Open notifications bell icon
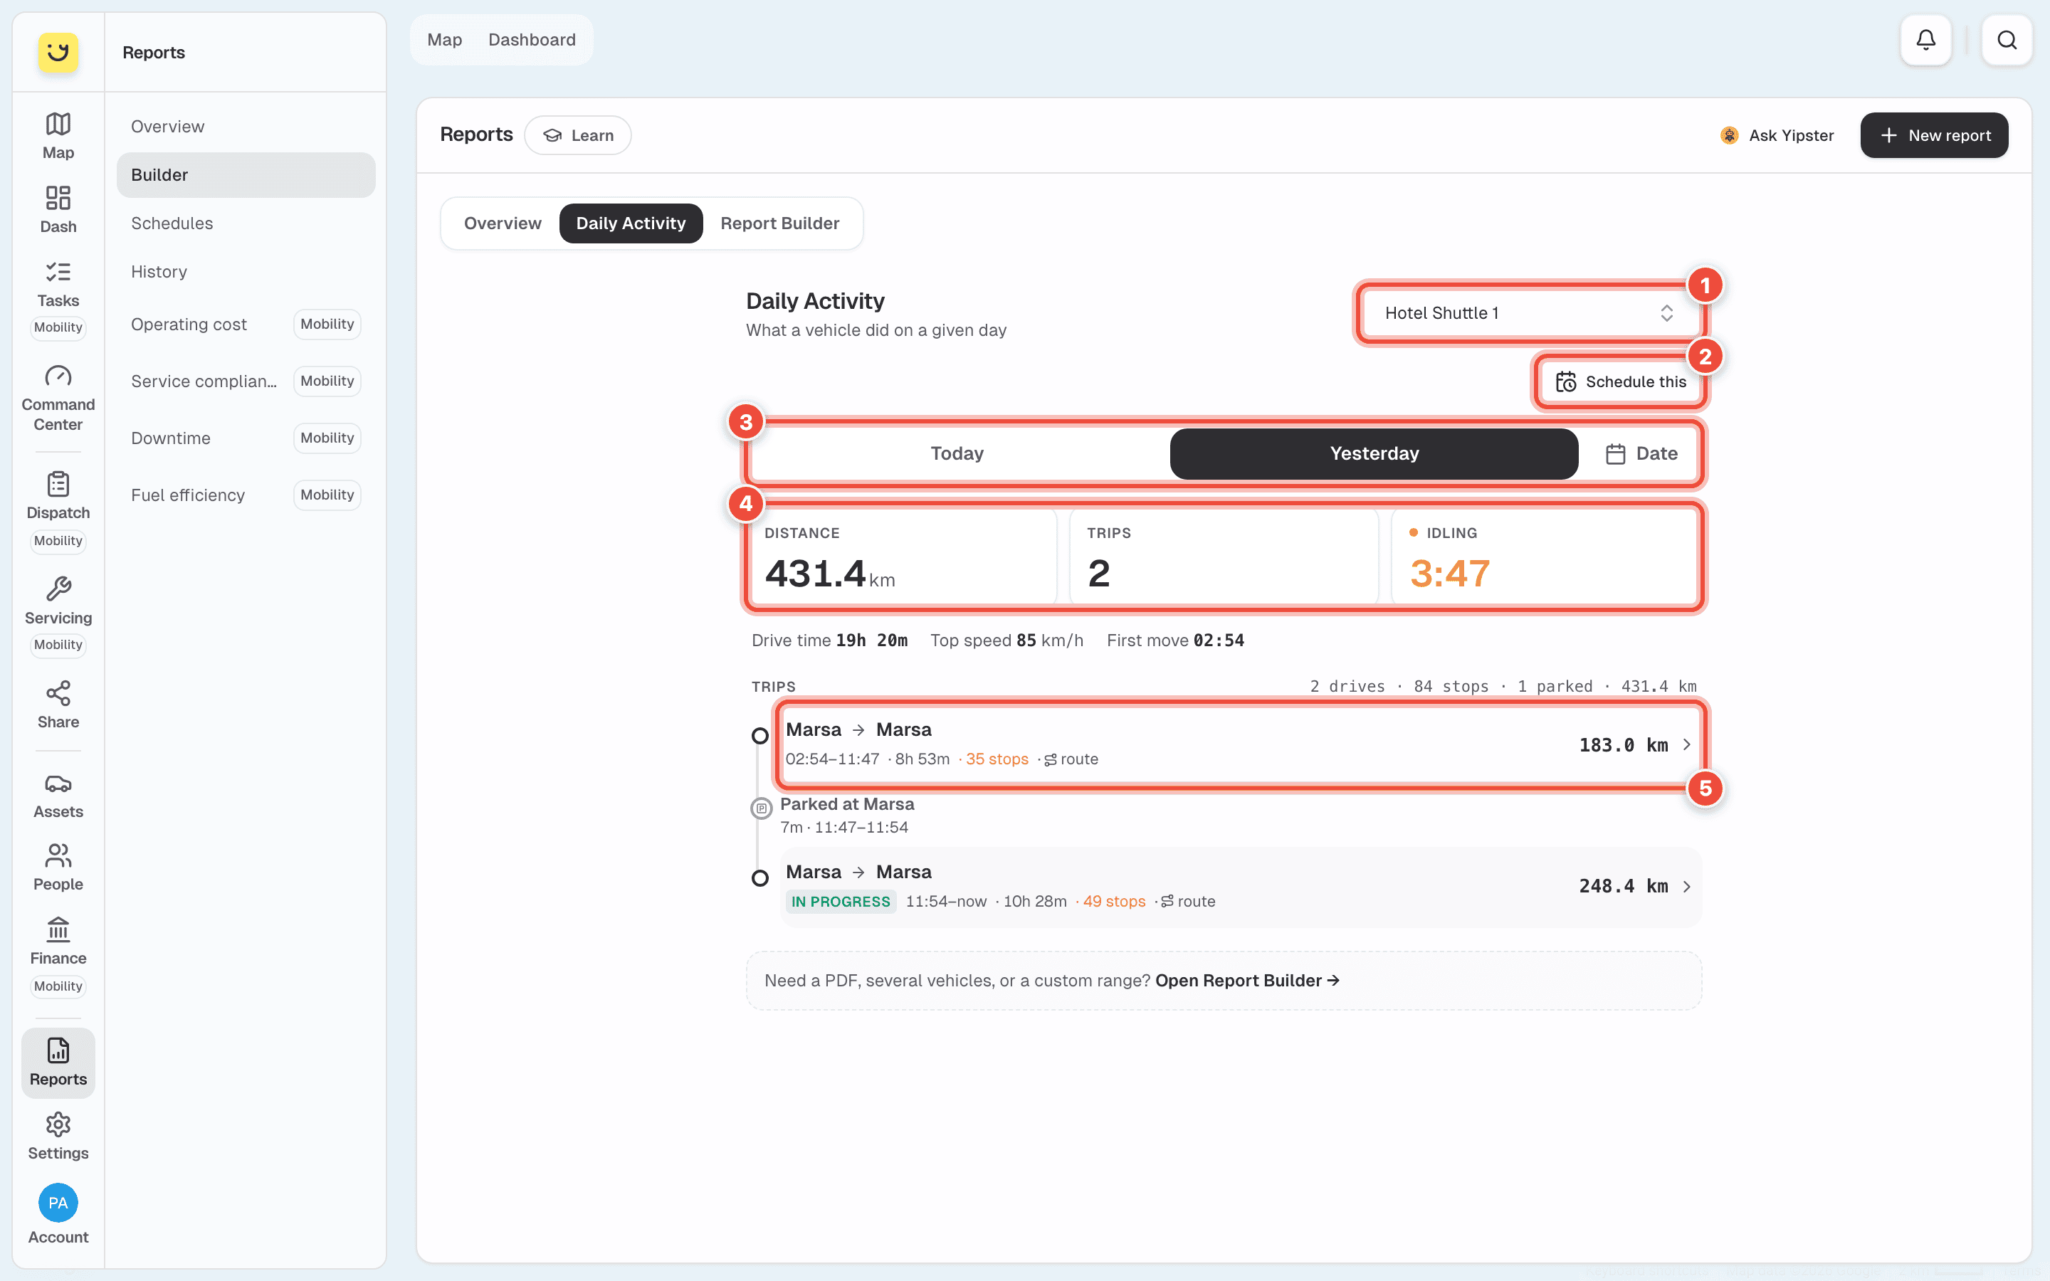2050x1281 pixels. pyautogui.click(x=1925, y=40)
